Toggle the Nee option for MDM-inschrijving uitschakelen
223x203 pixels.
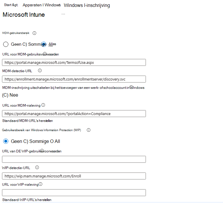[10, 95]
